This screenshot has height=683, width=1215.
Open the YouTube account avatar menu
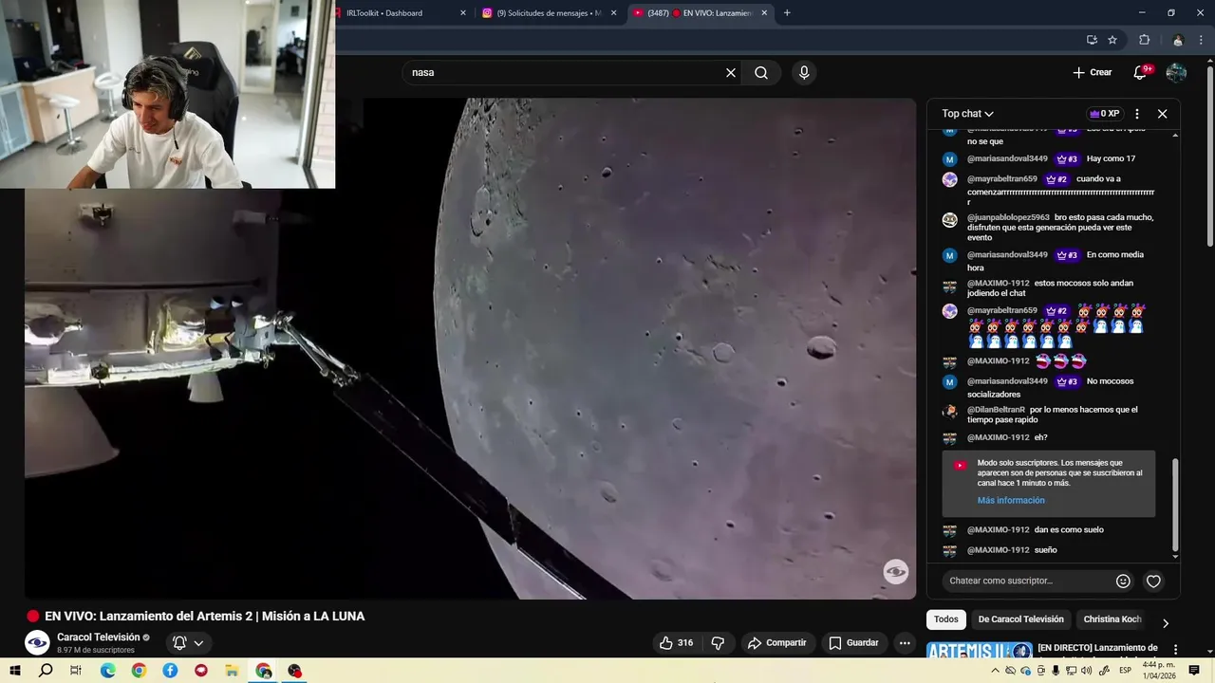[x=1176, y=72]
